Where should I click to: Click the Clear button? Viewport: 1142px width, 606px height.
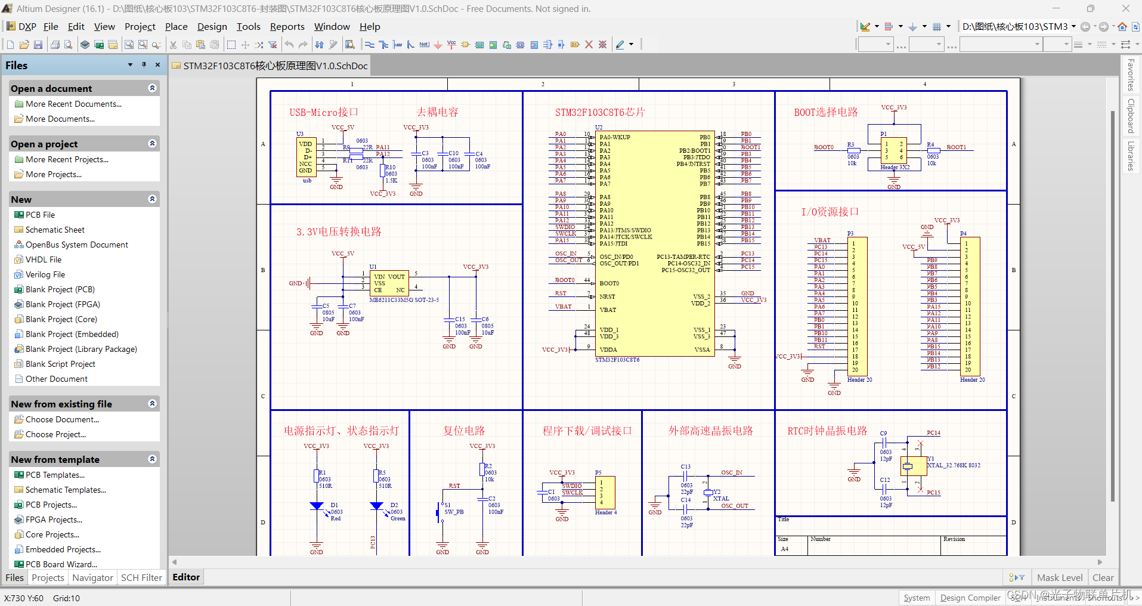click(x=1103, y=577)
